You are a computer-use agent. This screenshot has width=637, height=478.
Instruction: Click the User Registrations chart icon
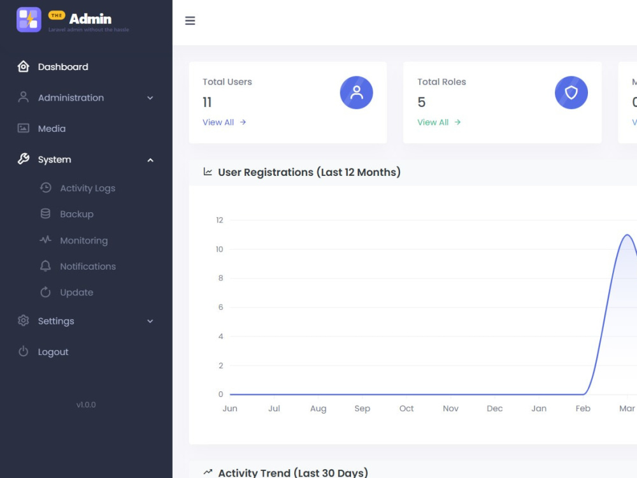point(208,172)
